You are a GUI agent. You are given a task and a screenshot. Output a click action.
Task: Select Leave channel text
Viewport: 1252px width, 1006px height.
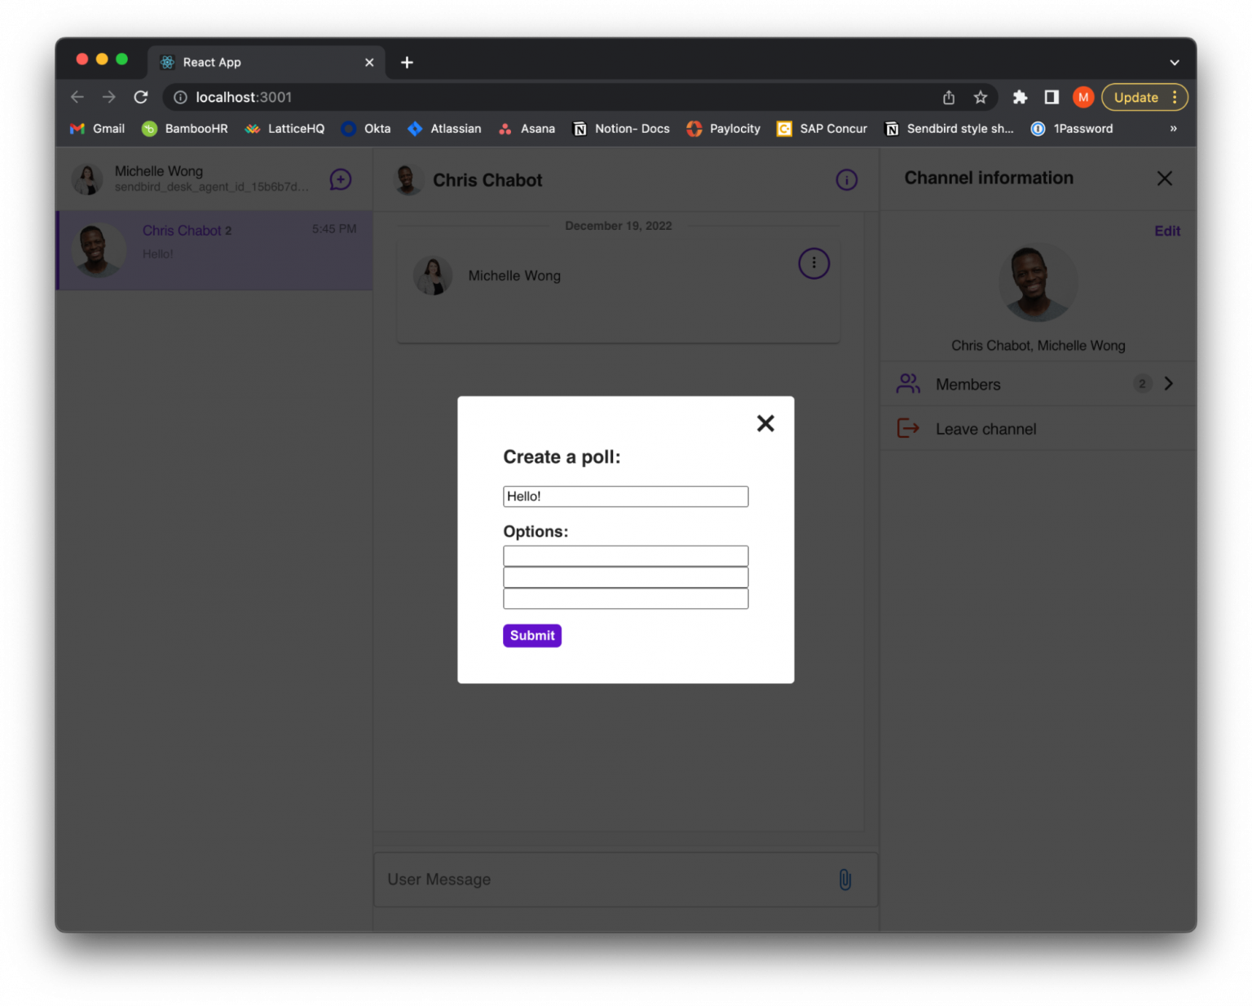pos(985,429)
